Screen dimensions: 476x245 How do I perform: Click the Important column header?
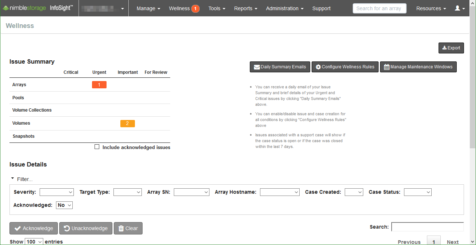click(128, 72)
